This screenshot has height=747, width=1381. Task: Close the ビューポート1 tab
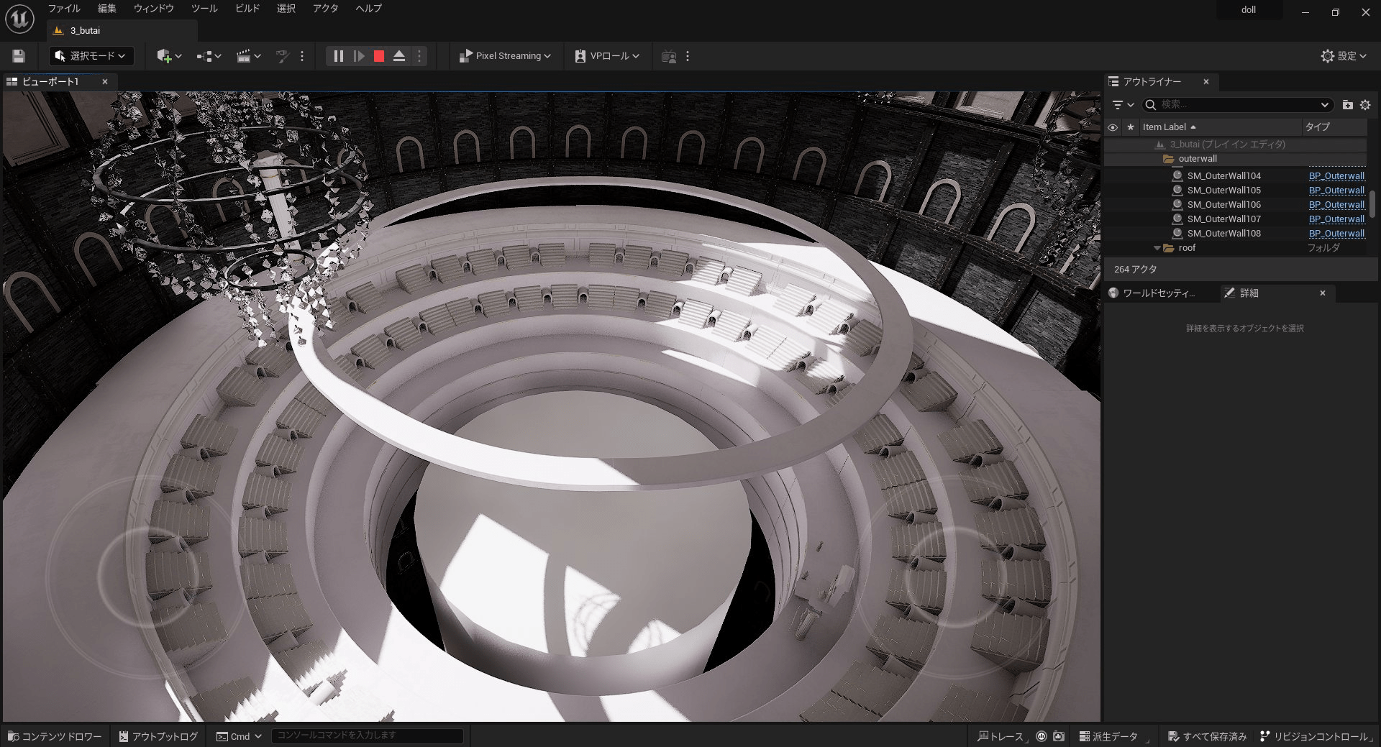pos(104,82)
